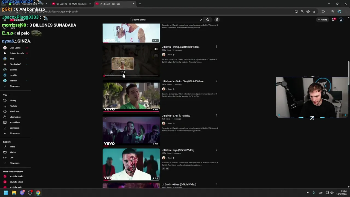The image size is (350, 197).
Task: Open Rojo video thumbnail
Action: point(131,164)
